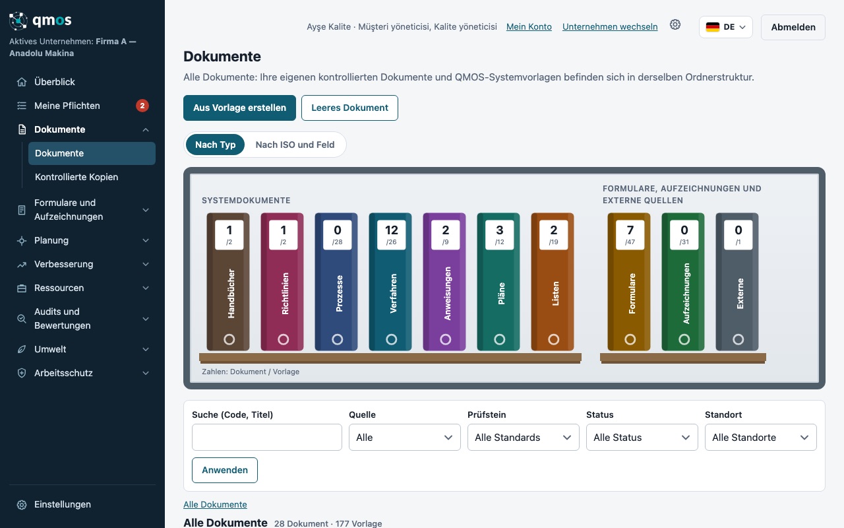Screen dimensions: 844x528
Task: Switch view to Nach ISO und Feld
Action: click(295, 145)
